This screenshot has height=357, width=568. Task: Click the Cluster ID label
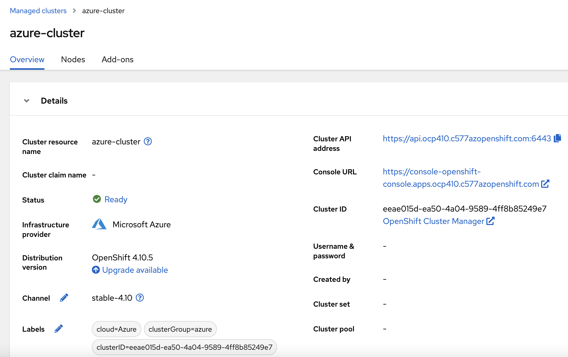coord(330,209)
